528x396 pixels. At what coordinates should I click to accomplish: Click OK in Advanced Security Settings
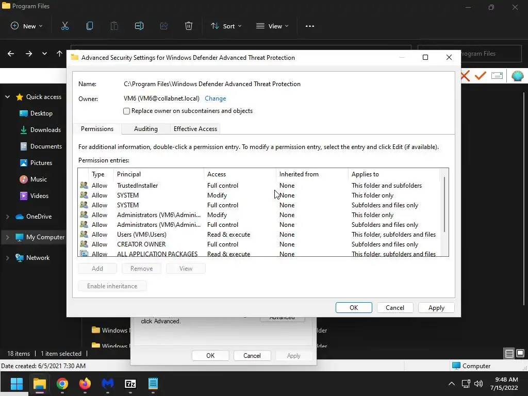coord(354,308)
